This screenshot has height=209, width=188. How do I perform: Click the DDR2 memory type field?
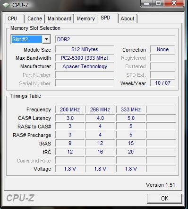tap(115, 39)
